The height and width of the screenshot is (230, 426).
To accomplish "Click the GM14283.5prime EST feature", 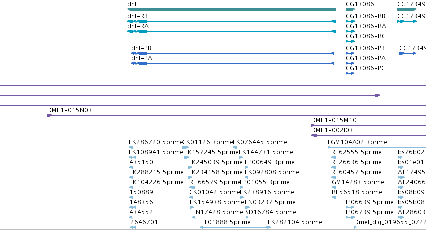I will click(334, 187).
